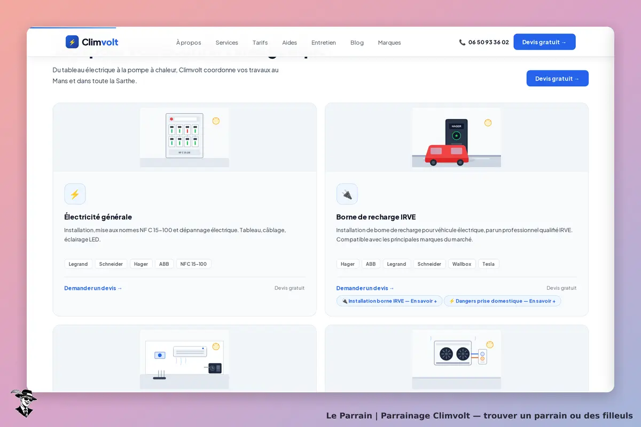Click the Devis gratuit button in the header bar
This screenshot has width=641, height=427.
pyautogui.click(x=544, y=42)
